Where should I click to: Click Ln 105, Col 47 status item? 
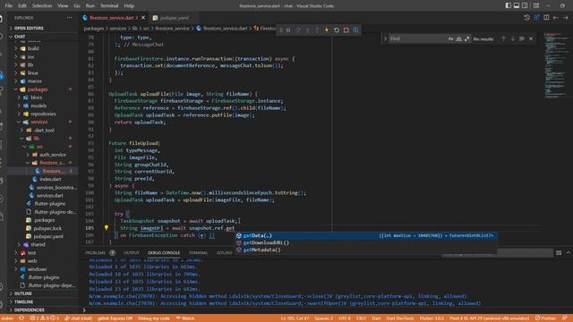pyautogui.click(x=295, y=318)
